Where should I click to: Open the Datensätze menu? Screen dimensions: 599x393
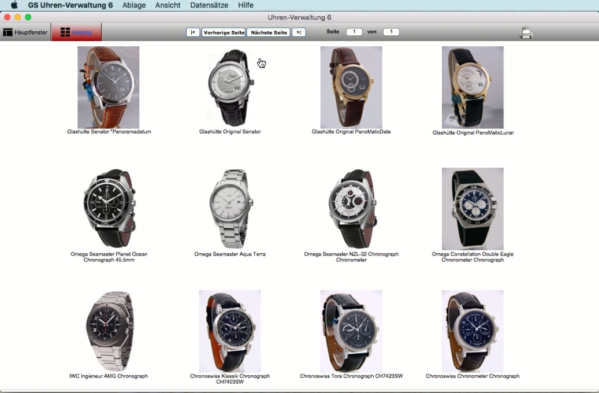click(209, 5)
